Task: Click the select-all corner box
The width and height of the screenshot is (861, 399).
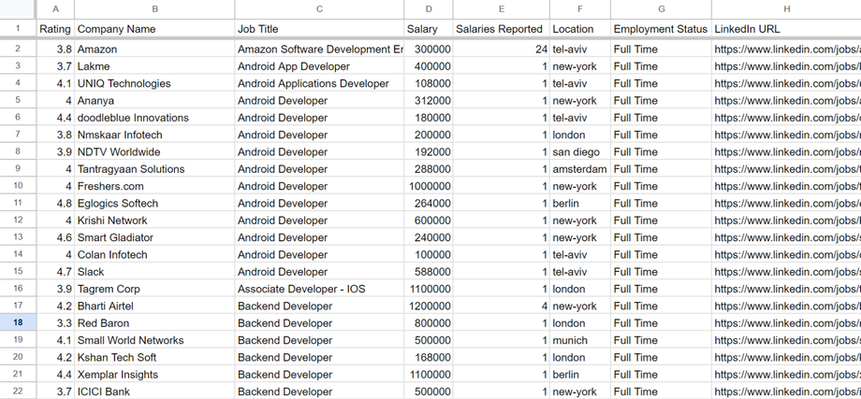Action: [18, 8]
